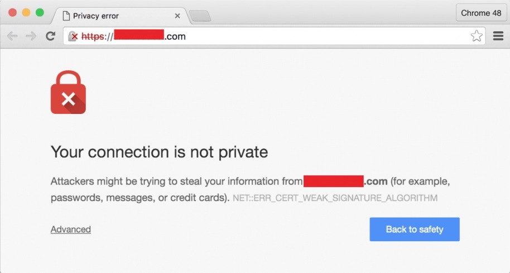Close the window using the red button
This screenshot has width=510, height=273.
point(12,13)
